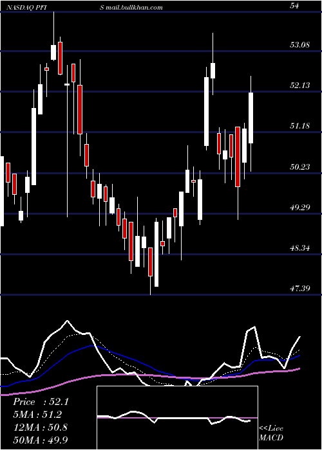
Task: Click the 'S mail.bullkhan.com' watermark text
Action: click(131, 8)
